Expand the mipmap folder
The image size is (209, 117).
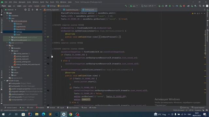[9, 67]
